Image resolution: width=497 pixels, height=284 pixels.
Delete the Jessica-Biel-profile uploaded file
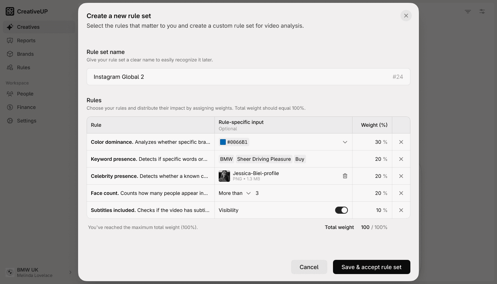coord(345,176)
